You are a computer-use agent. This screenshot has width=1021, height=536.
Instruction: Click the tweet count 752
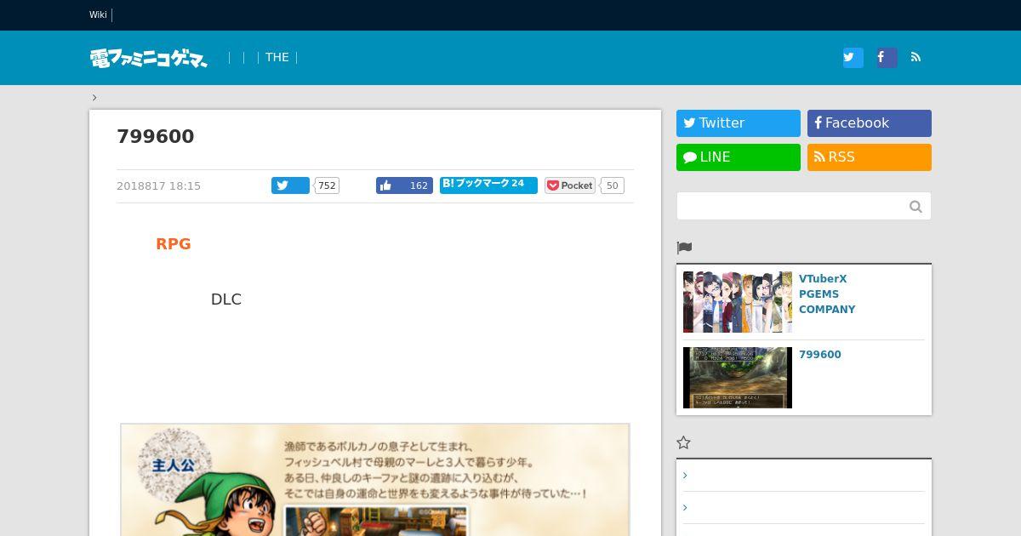327,185
